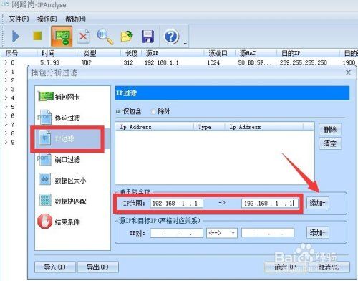Select 端口过滤 in the filter sidebar

(59, 159)
